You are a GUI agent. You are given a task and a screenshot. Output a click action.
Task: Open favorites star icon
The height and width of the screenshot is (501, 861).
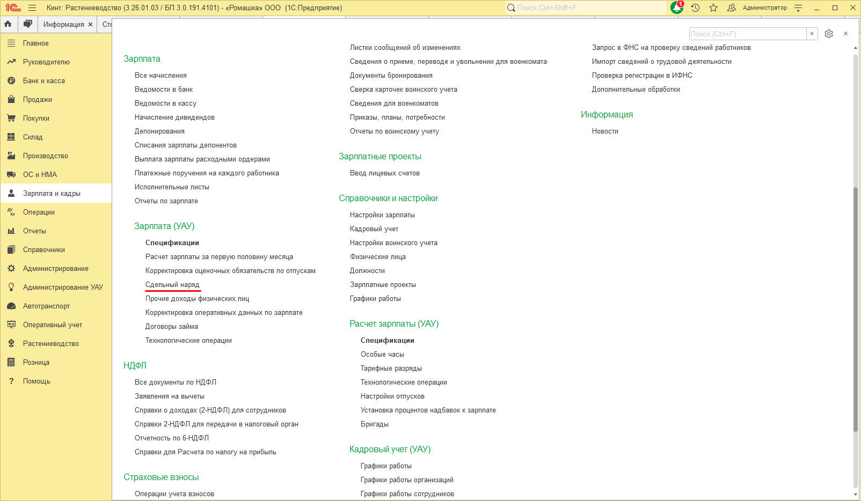pyautogui.click(x=713, y=8)
